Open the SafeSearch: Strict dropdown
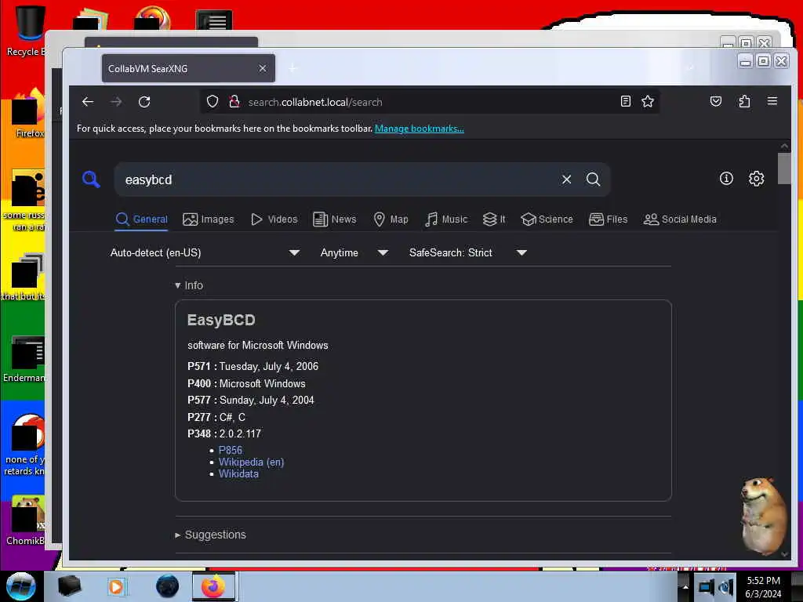Viewport: 803px width, 602px height. click(467, 252)
